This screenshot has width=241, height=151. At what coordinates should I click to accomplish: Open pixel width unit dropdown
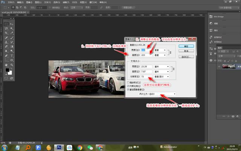point(160,50)
